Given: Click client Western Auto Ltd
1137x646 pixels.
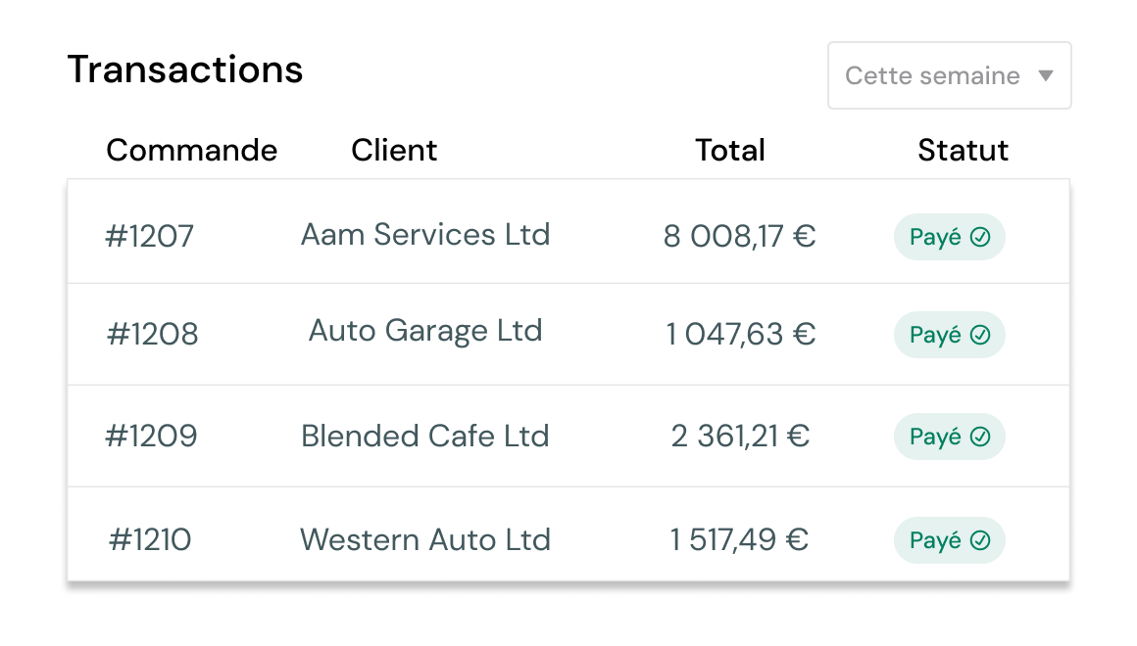Looking at the screenshot, I should pyautogui.click(x=425, y=539).
